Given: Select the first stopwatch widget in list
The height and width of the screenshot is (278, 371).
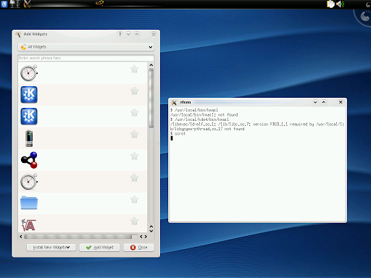Looking at the screenshot, I should [29, 73].
